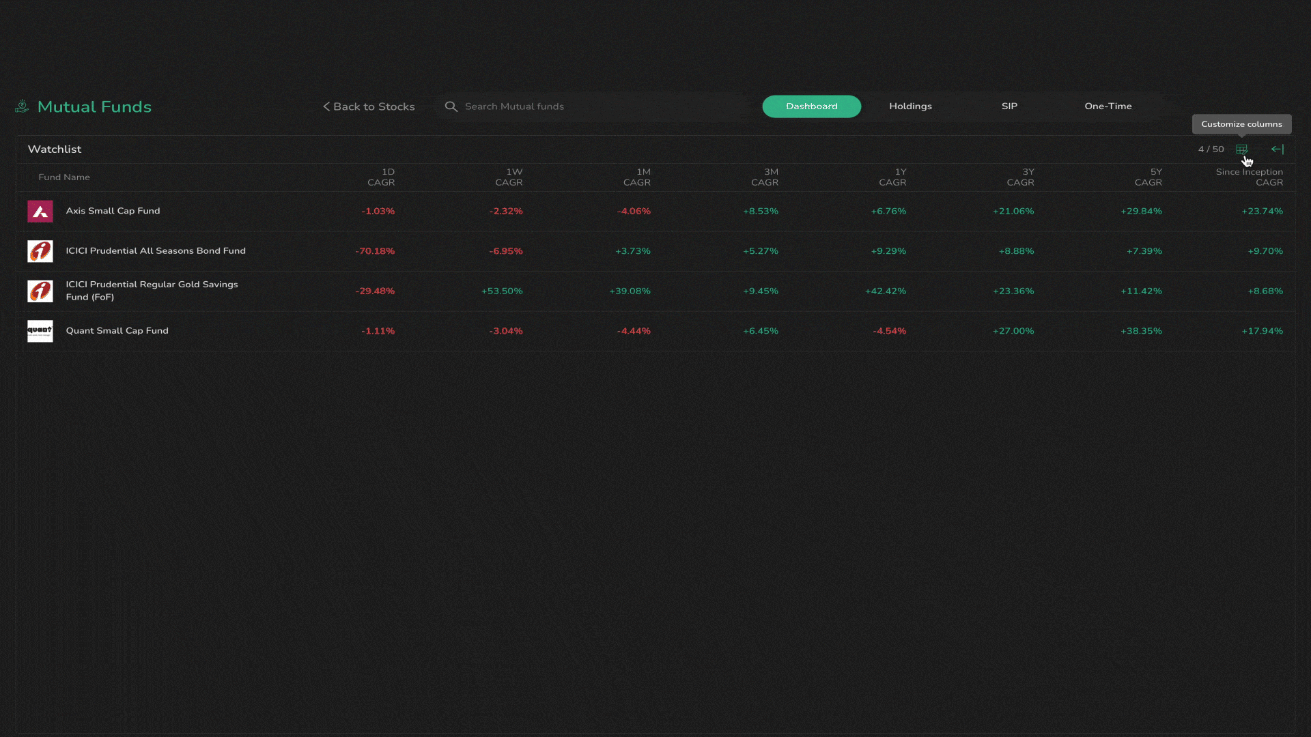Click the back chevron next to Stocks
This screenshot has width=1311, height=737.
[326, 106]
